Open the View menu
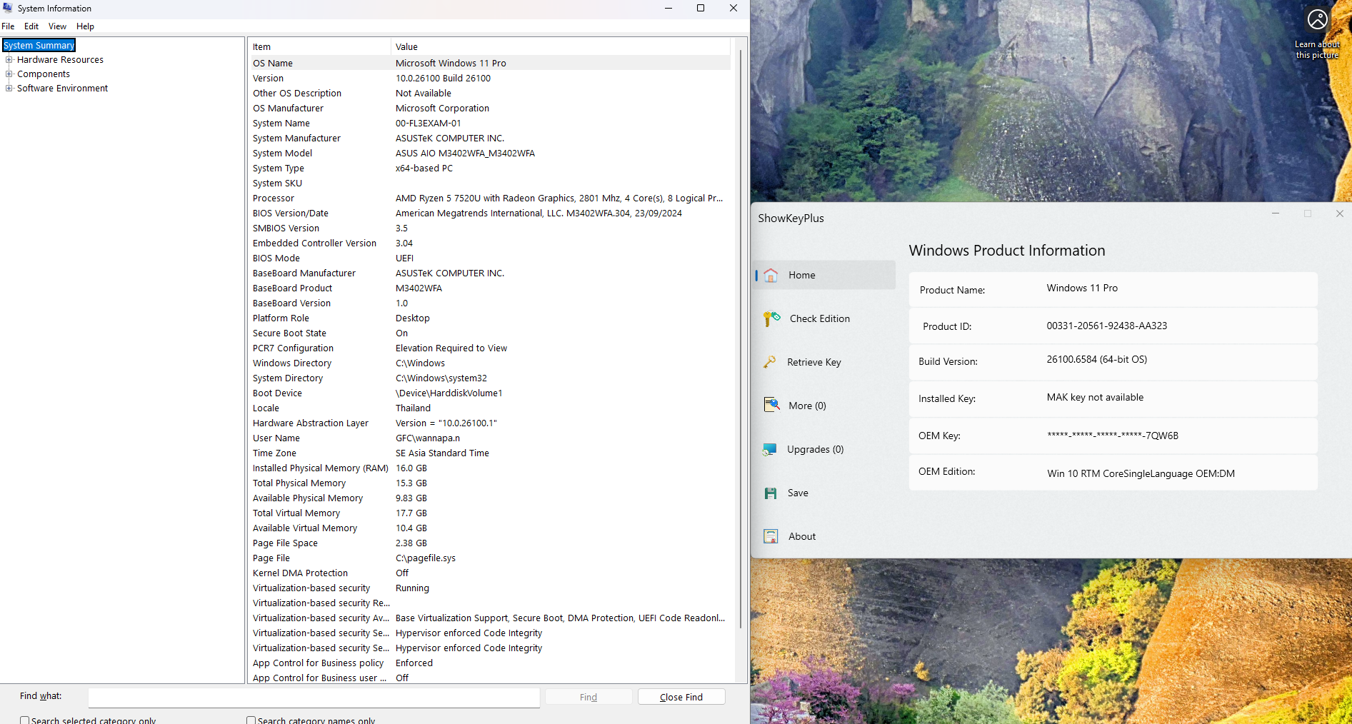 57,26
